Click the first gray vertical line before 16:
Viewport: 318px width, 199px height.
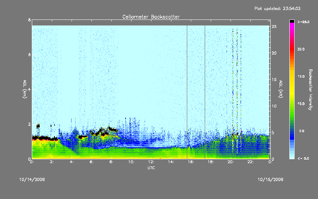coord(187,92)
